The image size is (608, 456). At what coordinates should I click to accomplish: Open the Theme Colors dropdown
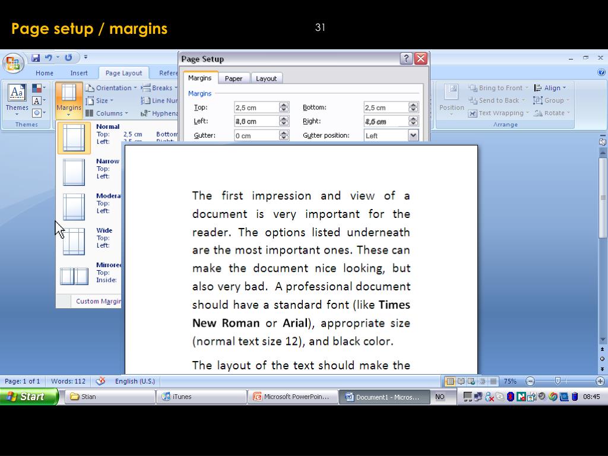pyautogui.click(x=39, y=88)
